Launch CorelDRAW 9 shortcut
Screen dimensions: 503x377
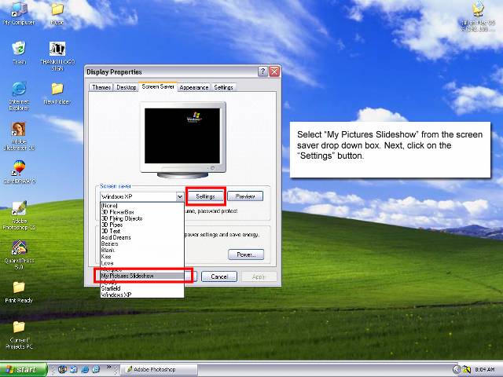tap(19, 172)
